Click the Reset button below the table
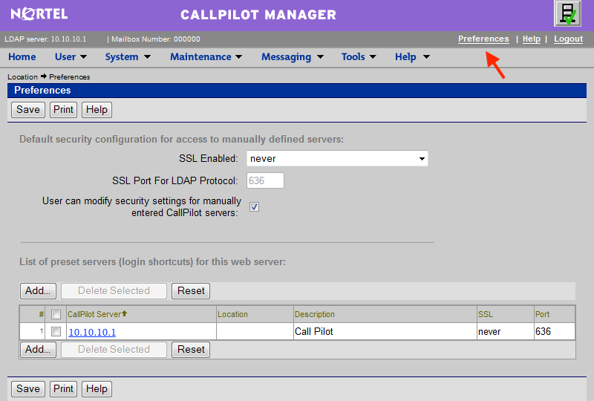Image resolution: width=594 pixels, height=401 pixels. click(x=191, y=350)
